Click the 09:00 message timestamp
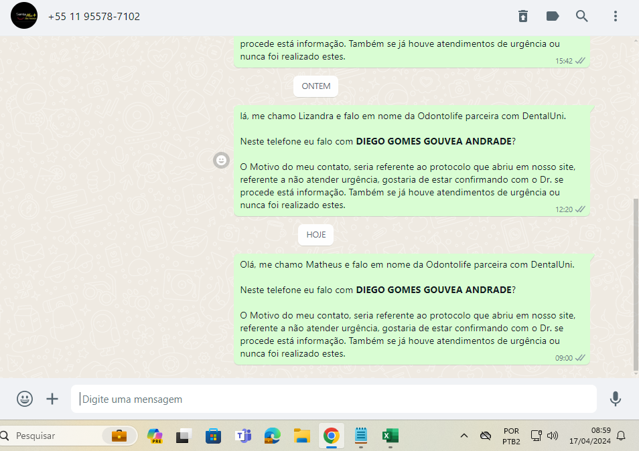 pos(563,358)
